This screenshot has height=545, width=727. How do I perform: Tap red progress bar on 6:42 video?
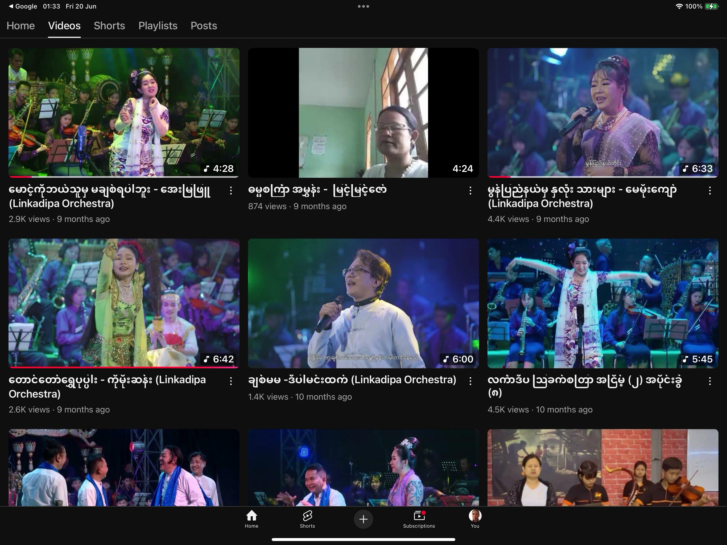(x=123, y=367)
